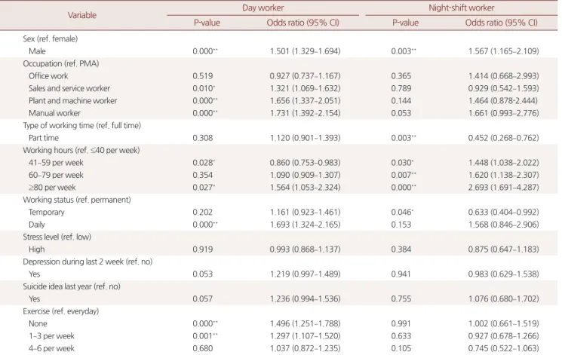Select odds ratio 1.002 (0.661–1.519)

[x=504, y=323]
